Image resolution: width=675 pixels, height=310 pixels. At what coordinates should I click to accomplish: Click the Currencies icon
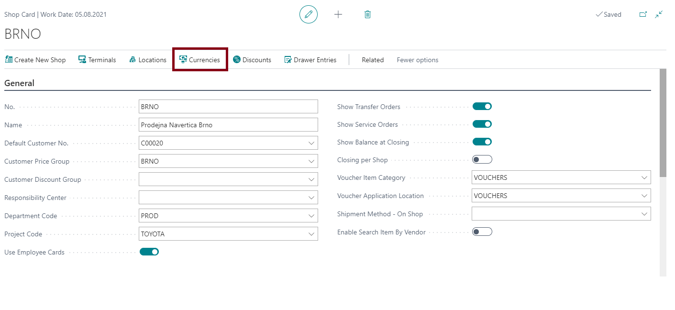(183, 59)
